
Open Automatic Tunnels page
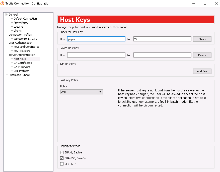point(20,75)
